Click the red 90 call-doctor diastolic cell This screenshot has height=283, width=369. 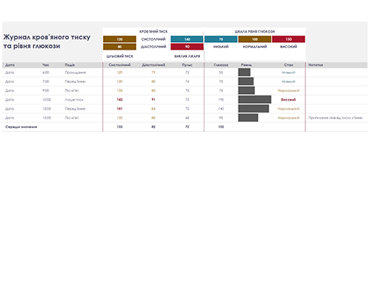pyautogui.click(x=187, y=47)
